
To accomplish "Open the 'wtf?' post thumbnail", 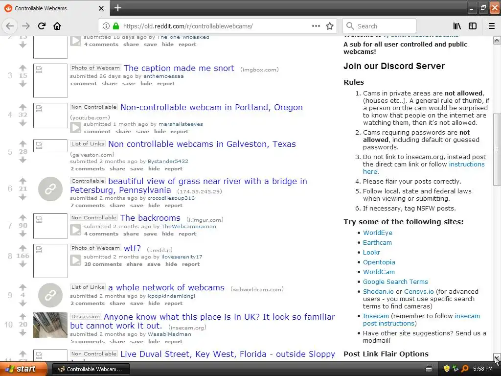I will (50, 261).
